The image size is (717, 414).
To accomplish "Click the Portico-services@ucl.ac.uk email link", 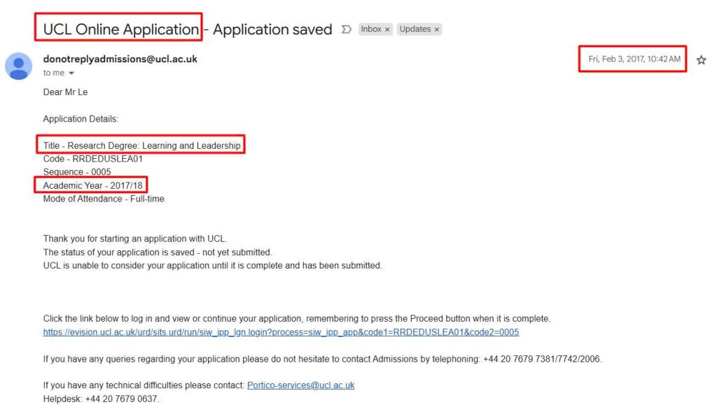I will pyautogui.click(x=300, y=385).
